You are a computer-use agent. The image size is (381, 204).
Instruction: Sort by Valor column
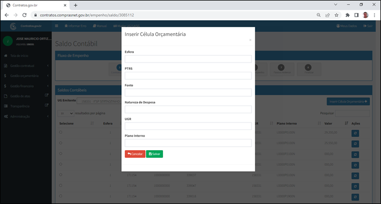pos(336,123)
